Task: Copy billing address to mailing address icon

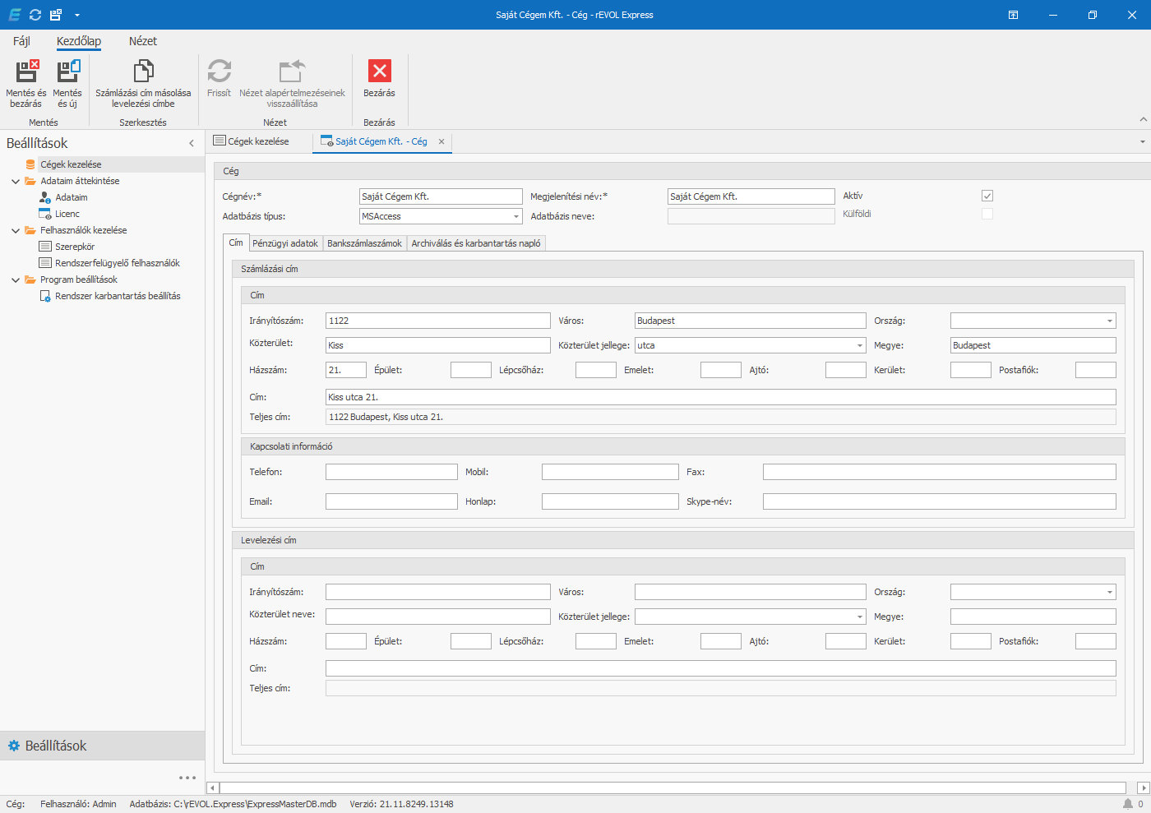Action: pos(143,72)
